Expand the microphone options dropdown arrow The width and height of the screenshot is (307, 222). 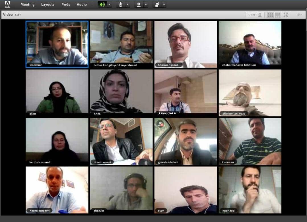coord(127,5)
